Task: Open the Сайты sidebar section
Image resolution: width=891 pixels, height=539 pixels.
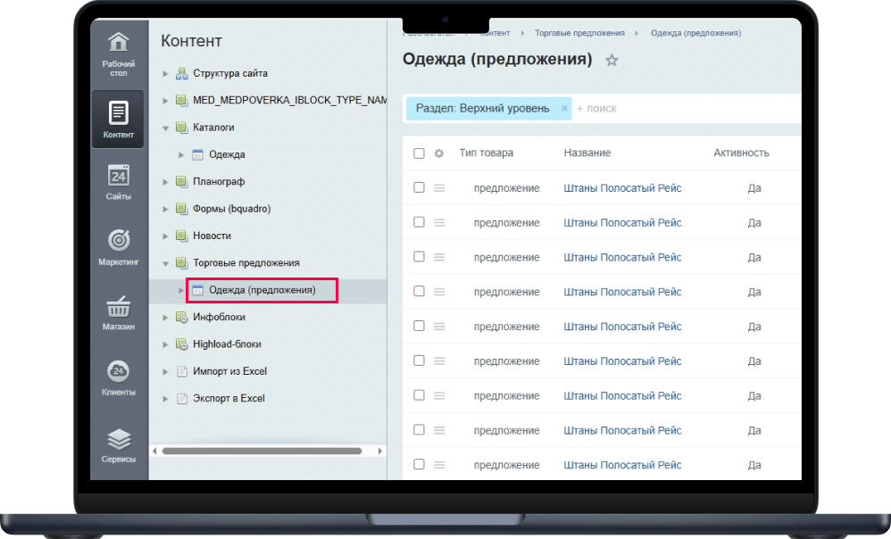Action: [x=118, y=181]
